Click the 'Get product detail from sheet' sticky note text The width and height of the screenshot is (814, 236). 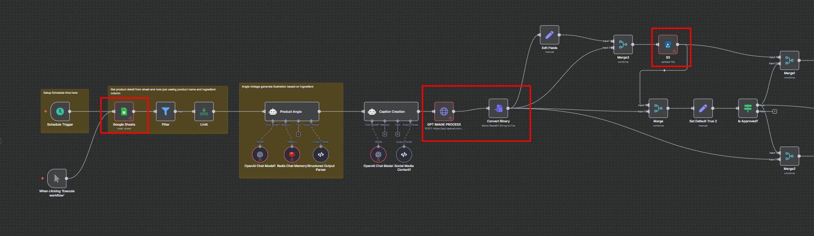163,91
